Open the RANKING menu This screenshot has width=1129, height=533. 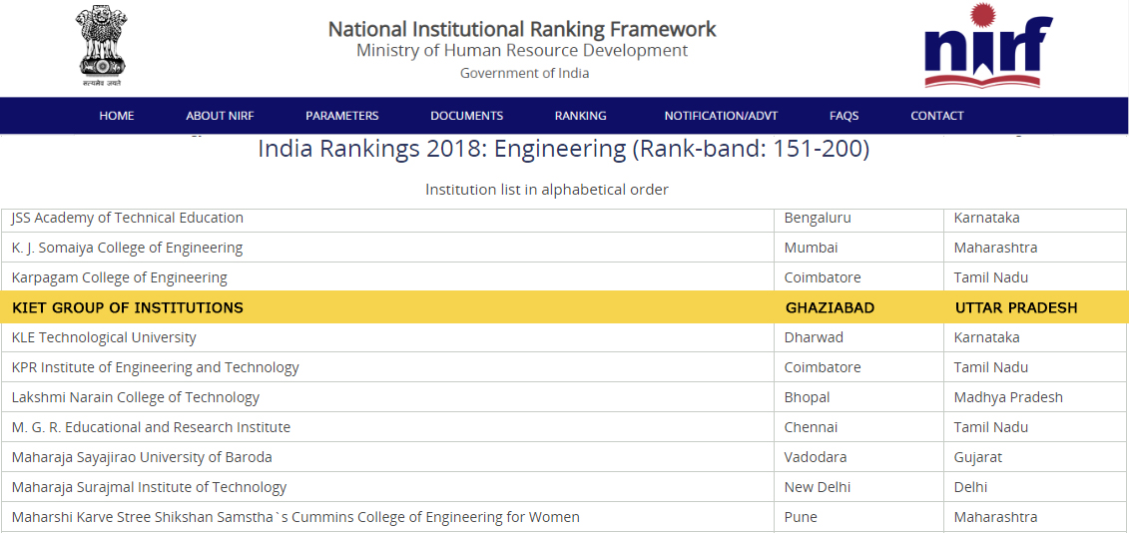581,116
